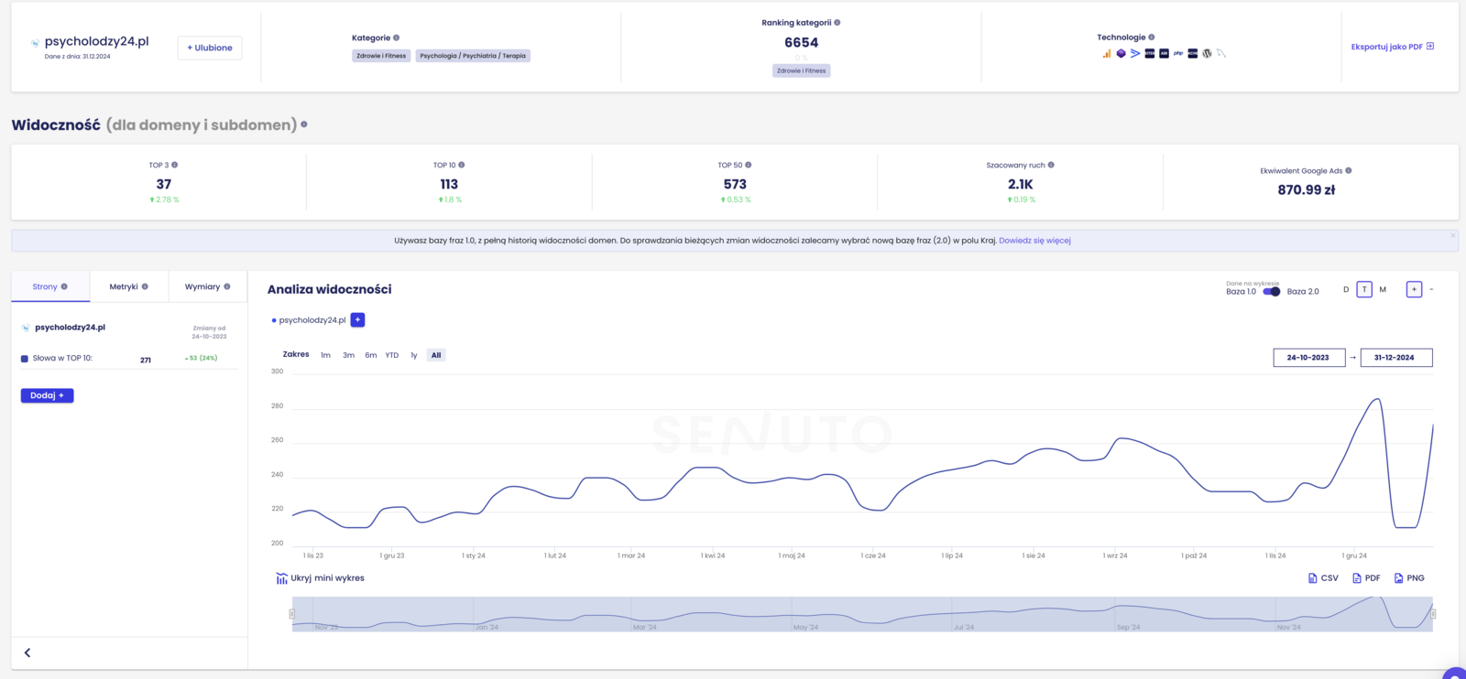The height and width of the screenshot is (679, 1466).
Task: Show info icon for TOP 50
Action: pos(749,165)
